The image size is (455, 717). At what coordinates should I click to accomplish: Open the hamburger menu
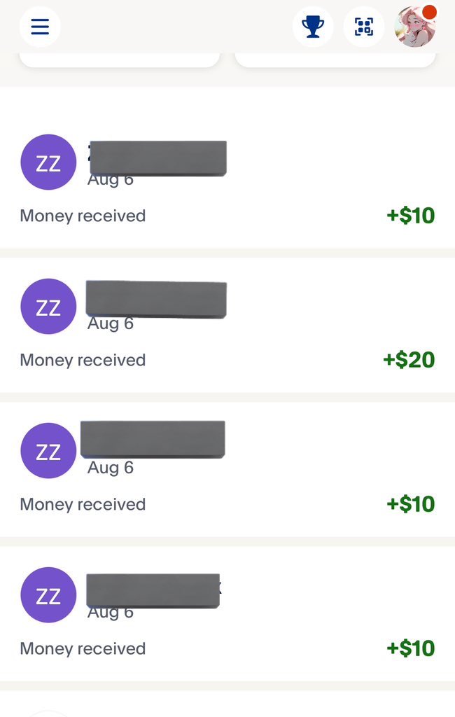[40, 27]
